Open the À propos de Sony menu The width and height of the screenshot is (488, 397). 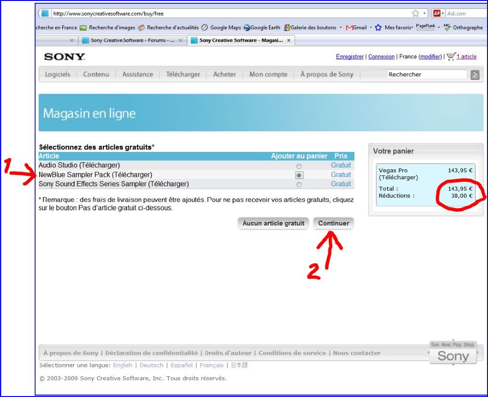[x=327, y=74]
